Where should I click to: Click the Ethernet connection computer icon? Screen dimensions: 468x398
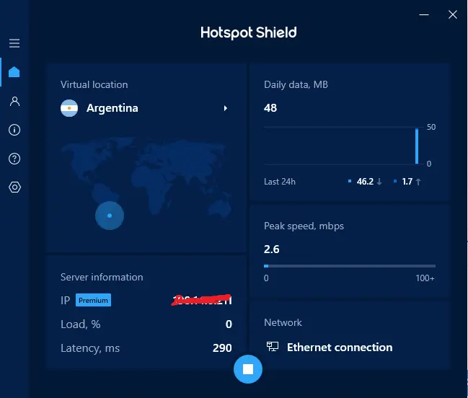point(272,347)
